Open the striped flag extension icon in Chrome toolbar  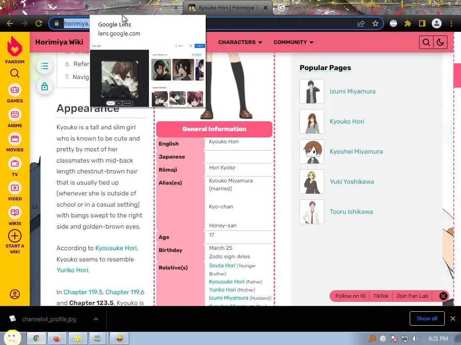(x=393, y=23)
